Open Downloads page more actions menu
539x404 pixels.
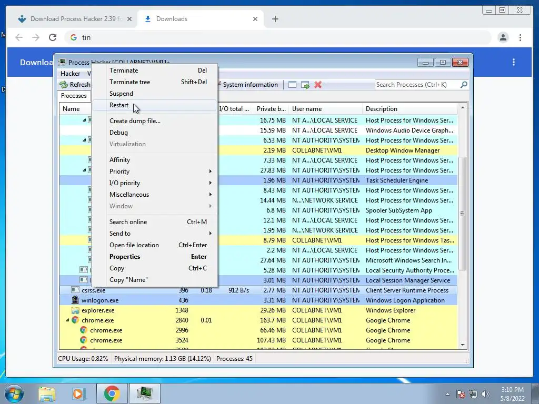[514, 62]
